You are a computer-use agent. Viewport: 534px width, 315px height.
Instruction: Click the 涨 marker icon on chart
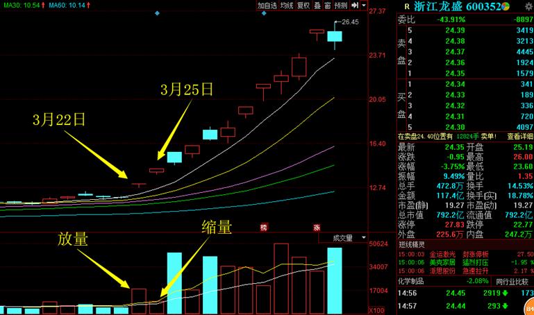(316, 228)
